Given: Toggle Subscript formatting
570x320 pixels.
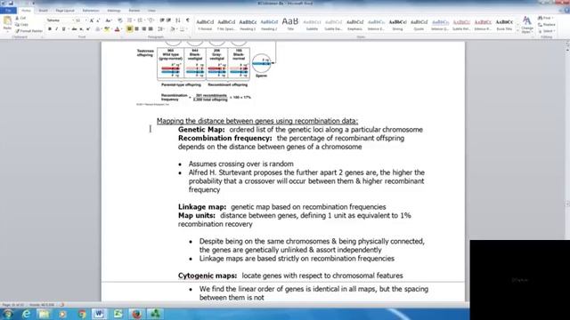Looking at the screenshot, I should [x=81, y=29].
